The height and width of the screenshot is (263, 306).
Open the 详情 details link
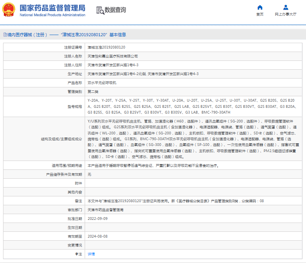(91, 254)
